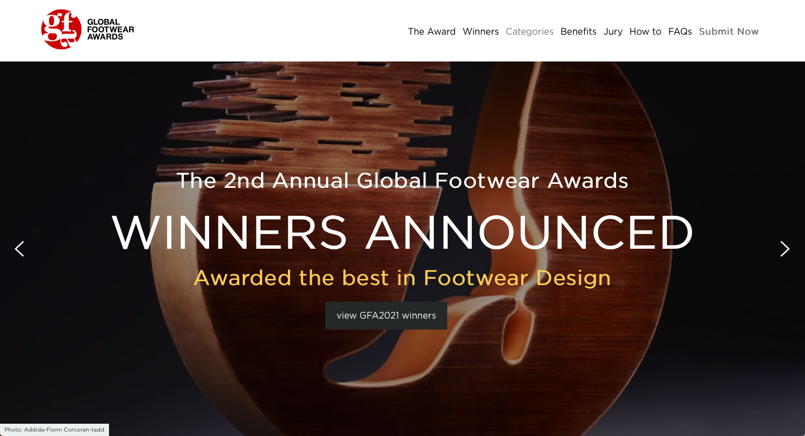Screen dimensions: 805x436
Task: Click view GFA2021 winners button
Action: click(386, 315)
